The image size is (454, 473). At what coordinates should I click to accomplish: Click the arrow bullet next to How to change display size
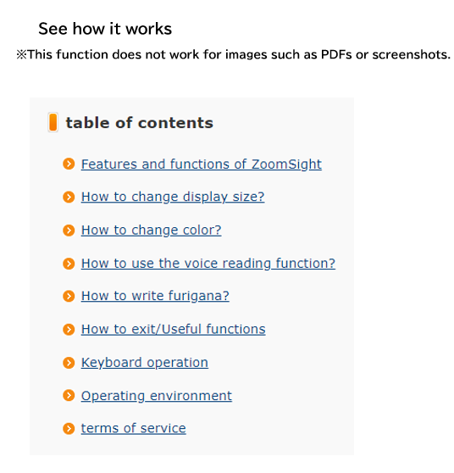[x=69, y=197]
